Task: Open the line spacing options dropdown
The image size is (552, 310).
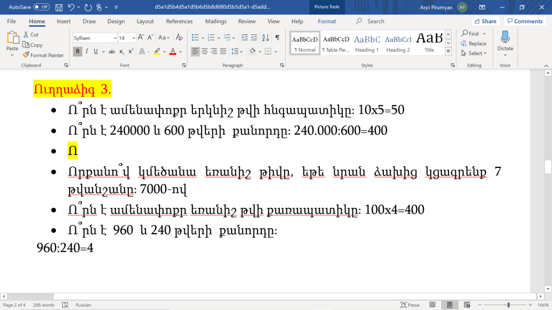Action: click(236, 52)
